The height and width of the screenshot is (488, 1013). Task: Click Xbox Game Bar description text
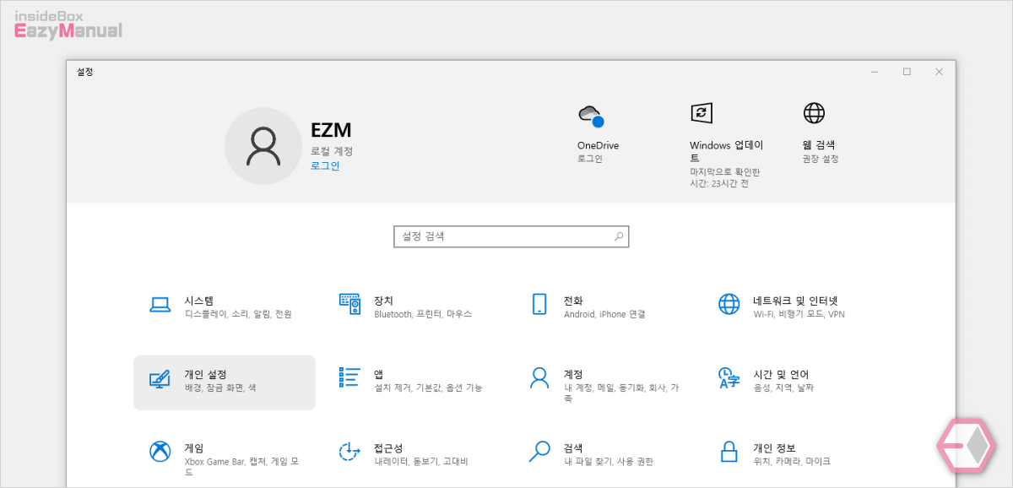pos(242,467)
